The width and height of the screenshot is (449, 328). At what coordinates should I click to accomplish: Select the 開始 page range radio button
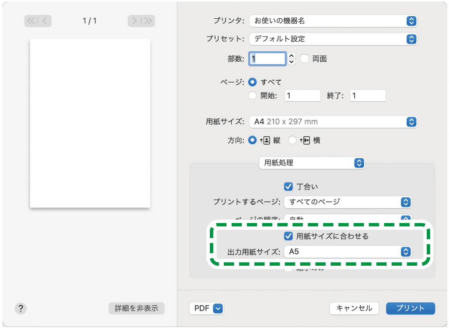[252, 95]
